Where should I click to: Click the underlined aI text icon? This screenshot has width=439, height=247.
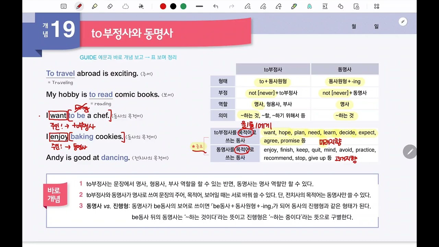coord(325,6)
